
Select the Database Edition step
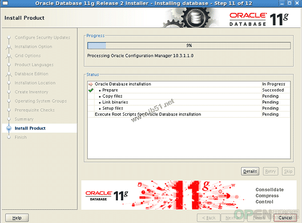click(32, 74)
